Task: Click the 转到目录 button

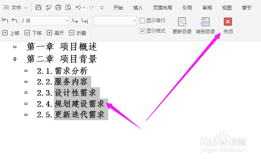Action: pos(205,26)
